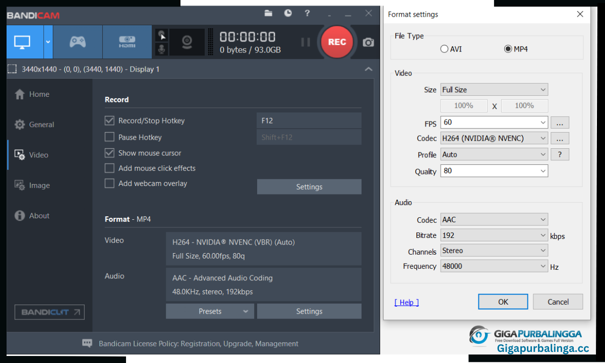Screen dimensions: 605x363
Task: Open the FPS dropdown
Action: [494, 123]
